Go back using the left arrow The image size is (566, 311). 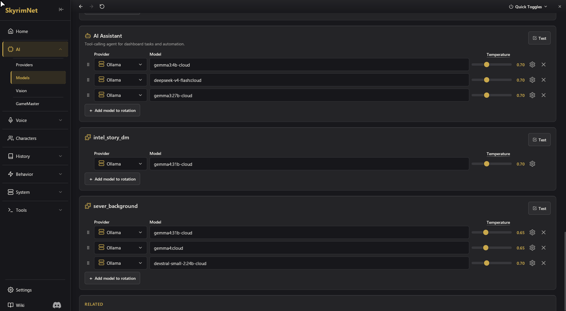pyautogui.click(x=81, y=6)
